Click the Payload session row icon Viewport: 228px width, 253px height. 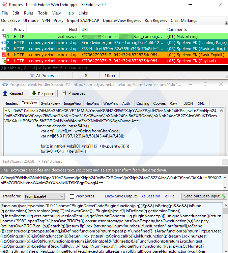[4, 61]
